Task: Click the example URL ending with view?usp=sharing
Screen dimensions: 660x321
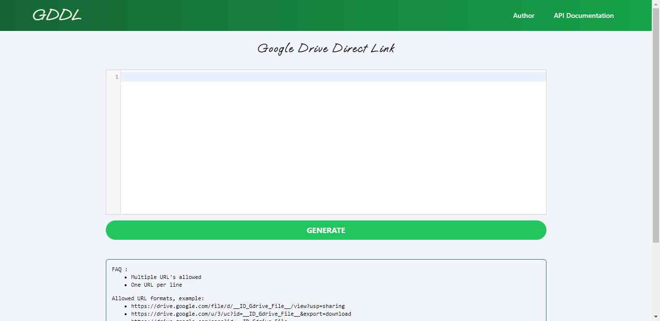Action: (238, 306)
